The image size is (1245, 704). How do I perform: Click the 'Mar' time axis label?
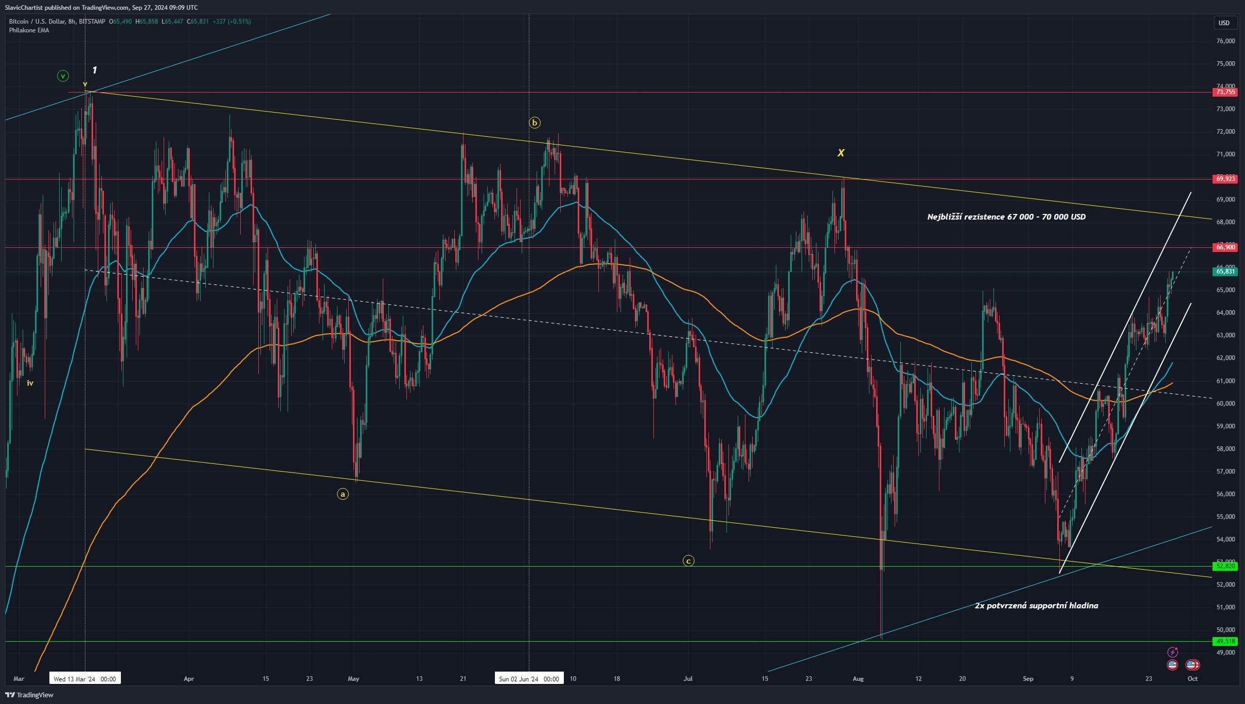19,679
